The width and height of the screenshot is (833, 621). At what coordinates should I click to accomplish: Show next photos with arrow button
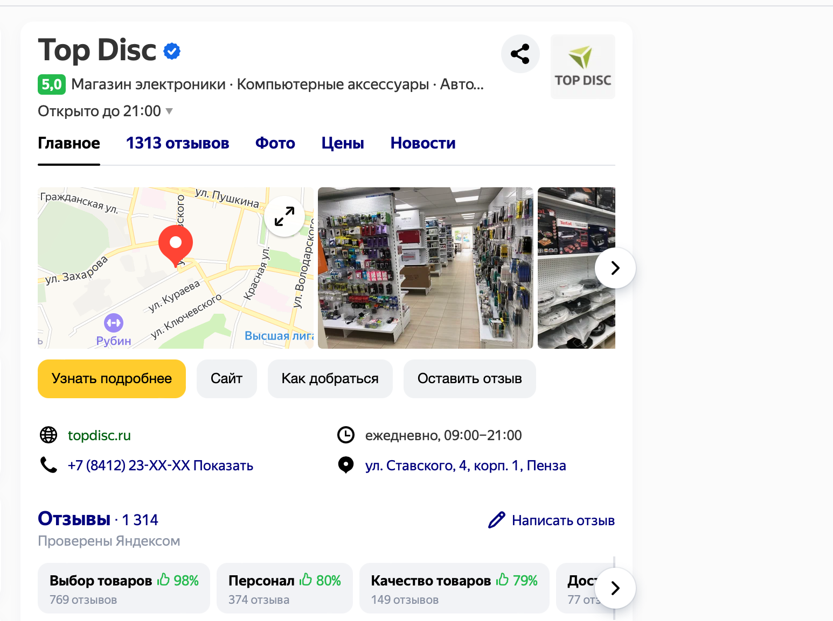[615, 268]
